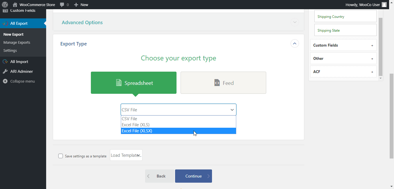Click the plus New icon

tap(76, 5)
